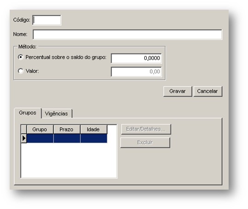Click the percentual value field showing 0,0000
Screen dimensions: 248x209
(x=136, y=58)
